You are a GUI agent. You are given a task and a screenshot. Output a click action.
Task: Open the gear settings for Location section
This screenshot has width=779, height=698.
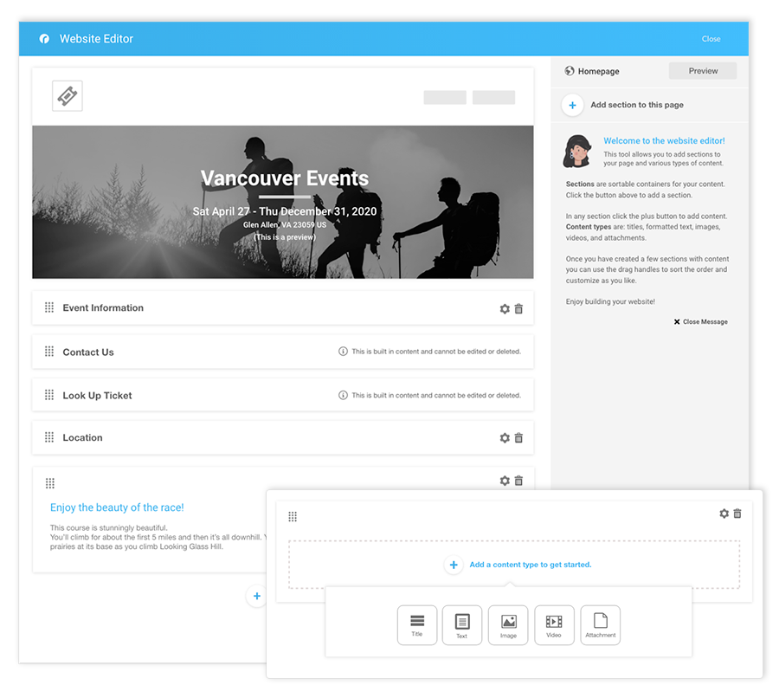coord(505,438)
